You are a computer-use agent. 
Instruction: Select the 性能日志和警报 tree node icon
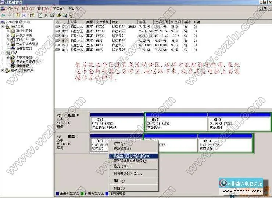click(12, 44)
